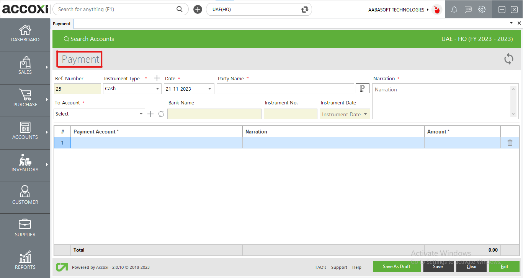Click the refresh icon on Payment header
523x278 pixels.
click(x=508, y=59)
